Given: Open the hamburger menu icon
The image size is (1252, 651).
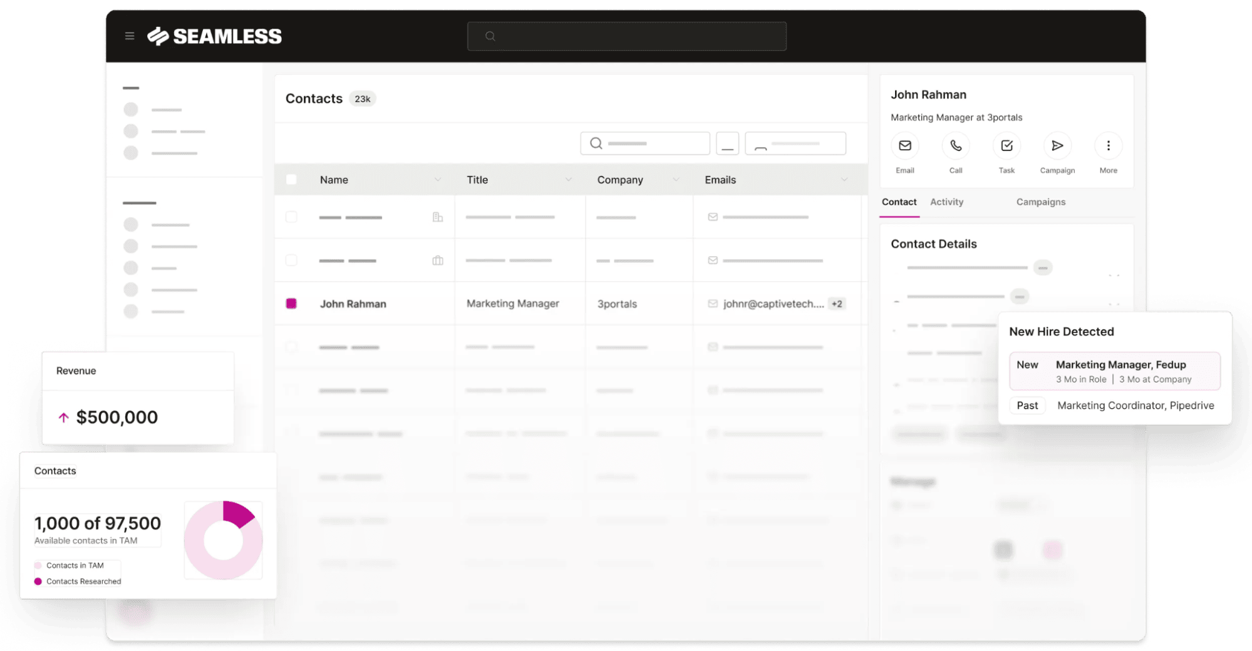Looking at the screenshot, I should (130, 36).
